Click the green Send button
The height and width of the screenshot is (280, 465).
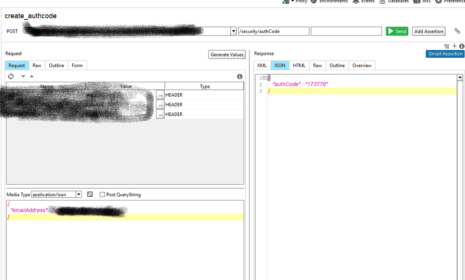[x=397, y=31]
